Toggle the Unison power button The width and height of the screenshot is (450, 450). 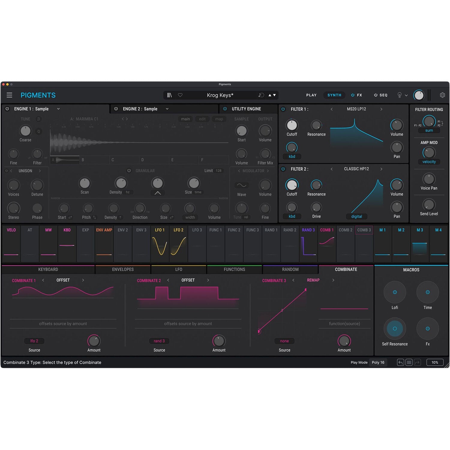point(6,171)
